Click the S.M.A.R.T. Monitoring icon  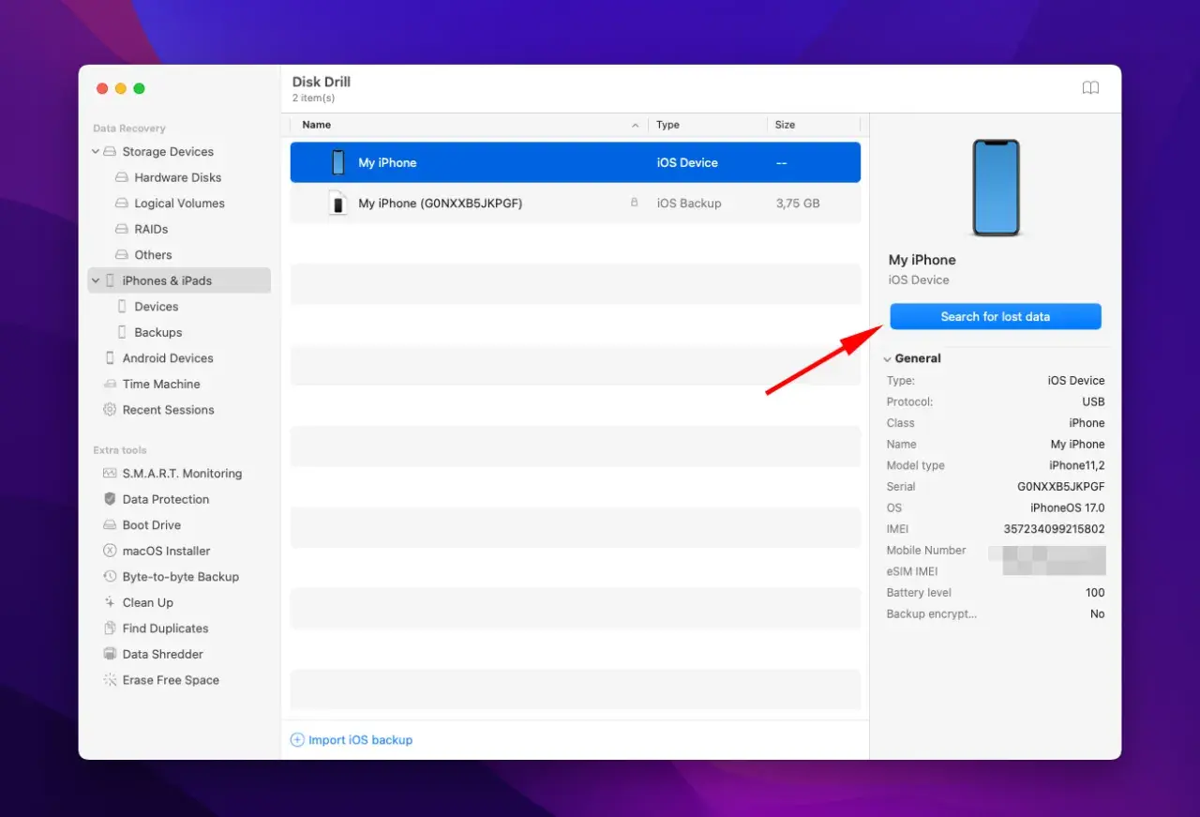110,474
